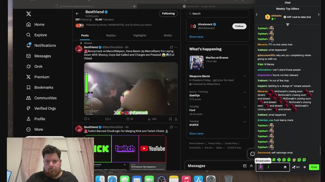325x182 pixels.
Task: Ask Grok about the ChudLogic post
Action: [171, 127]
